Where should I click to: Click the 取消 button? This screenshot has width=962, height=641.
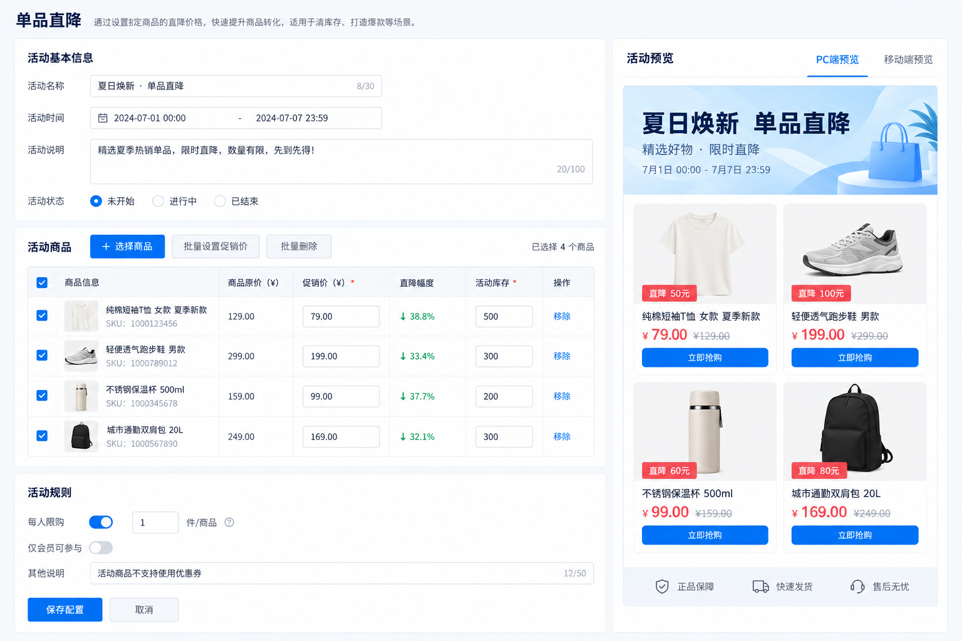144,610
